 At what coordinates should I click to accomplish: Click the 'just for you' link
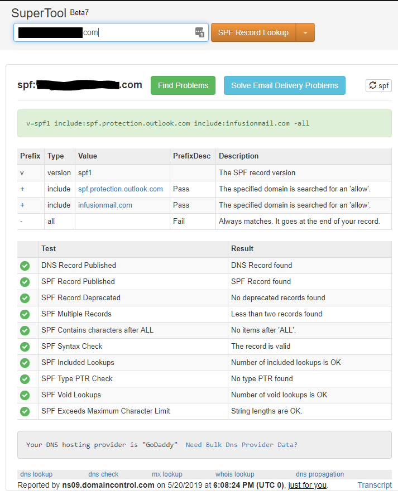coord(307,485)
